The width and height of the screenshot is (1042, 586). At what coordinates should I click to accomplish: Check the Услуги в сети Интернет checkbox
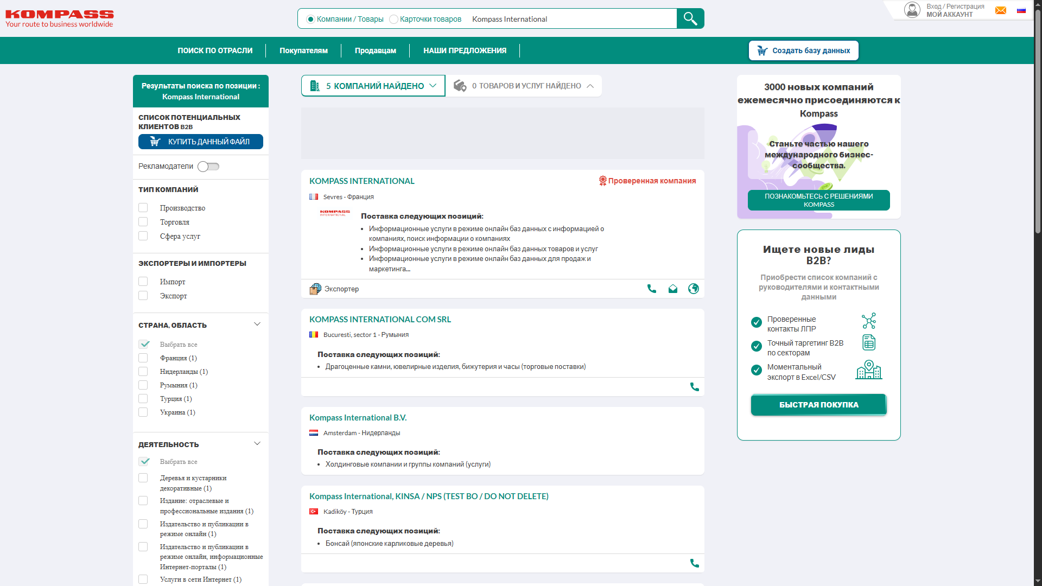coord(143,579)
